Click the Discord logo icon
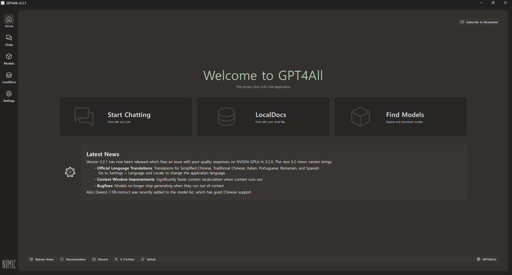The width and height of the screenshot is (512, 275). coord(94,259)
